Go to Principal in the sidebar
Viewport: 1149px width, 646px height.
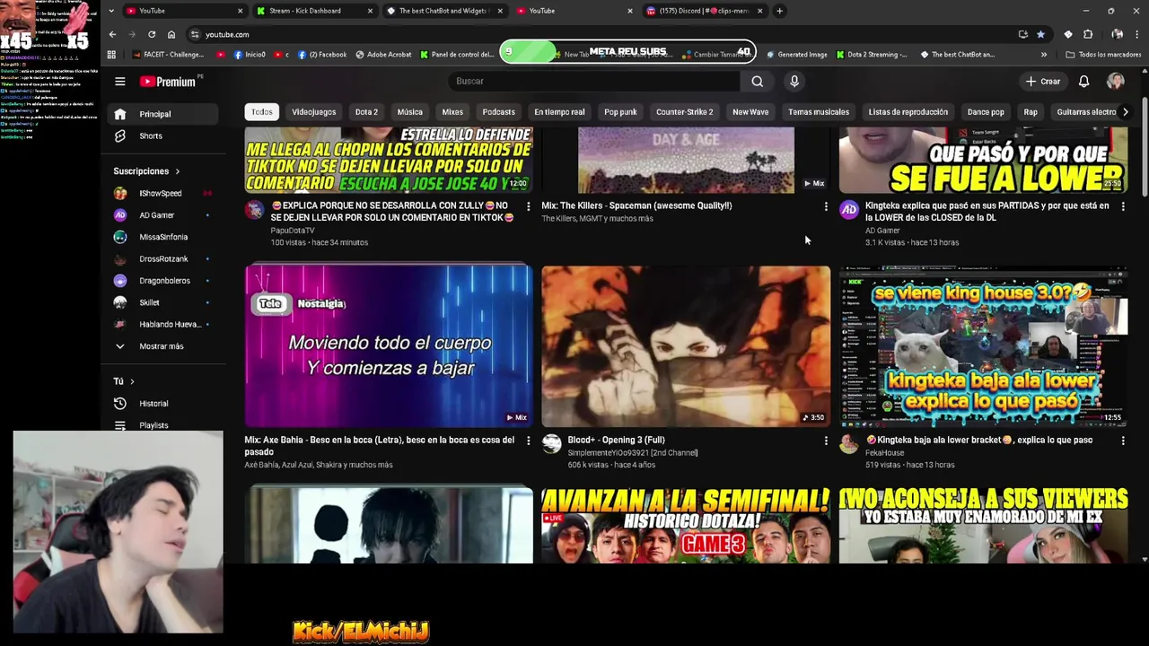pyautogui.click(x=162, y=114)
